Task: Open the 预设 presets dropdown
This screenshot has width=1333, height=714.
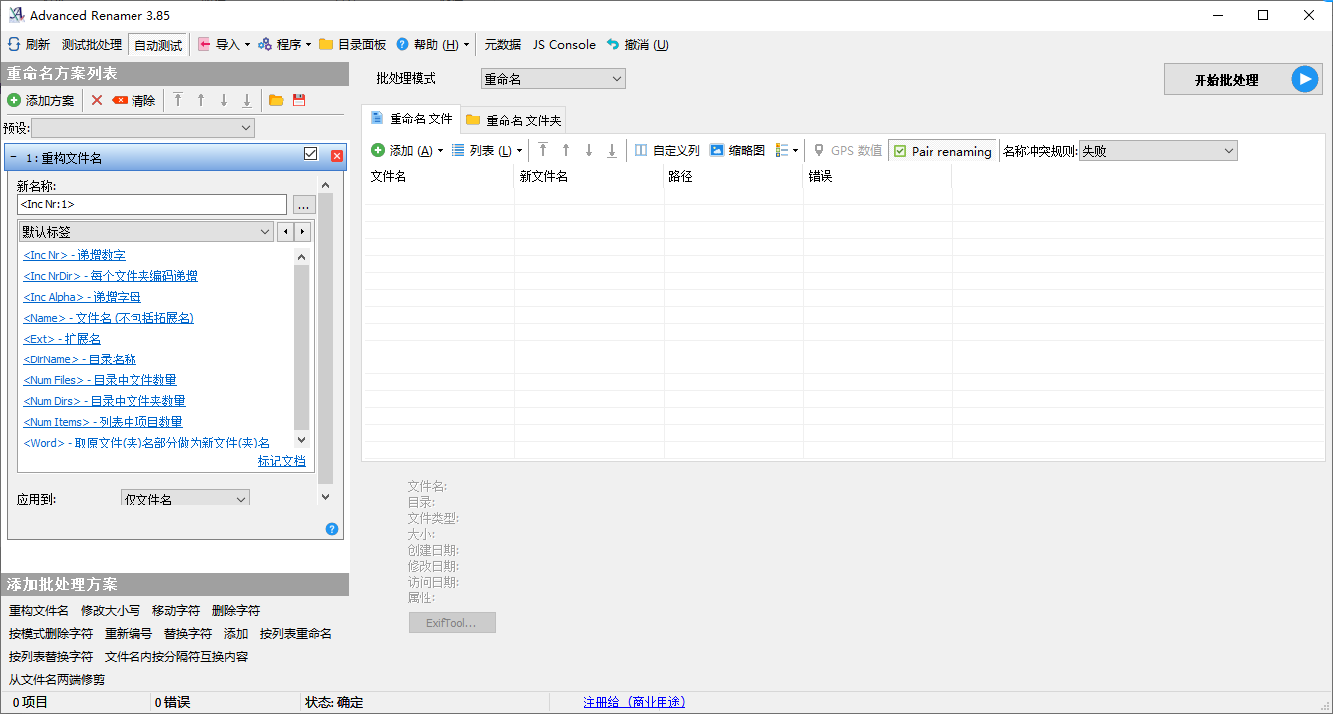Action: [x=143, y=127]
